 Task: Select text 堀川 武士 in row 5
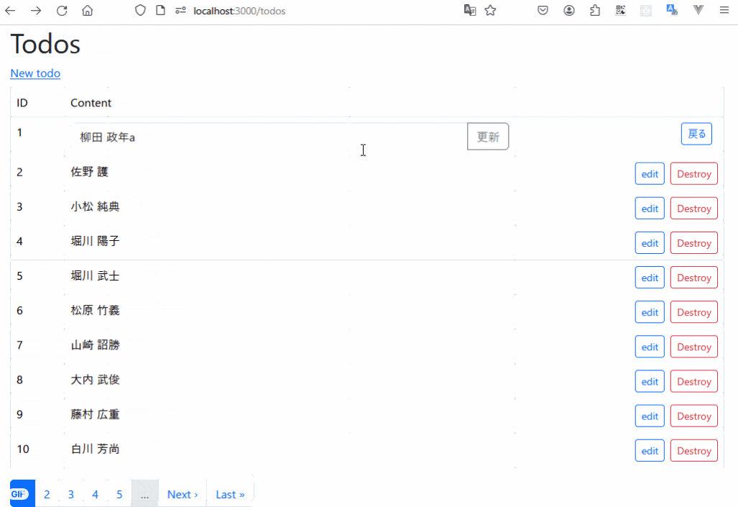click(95, 275)
